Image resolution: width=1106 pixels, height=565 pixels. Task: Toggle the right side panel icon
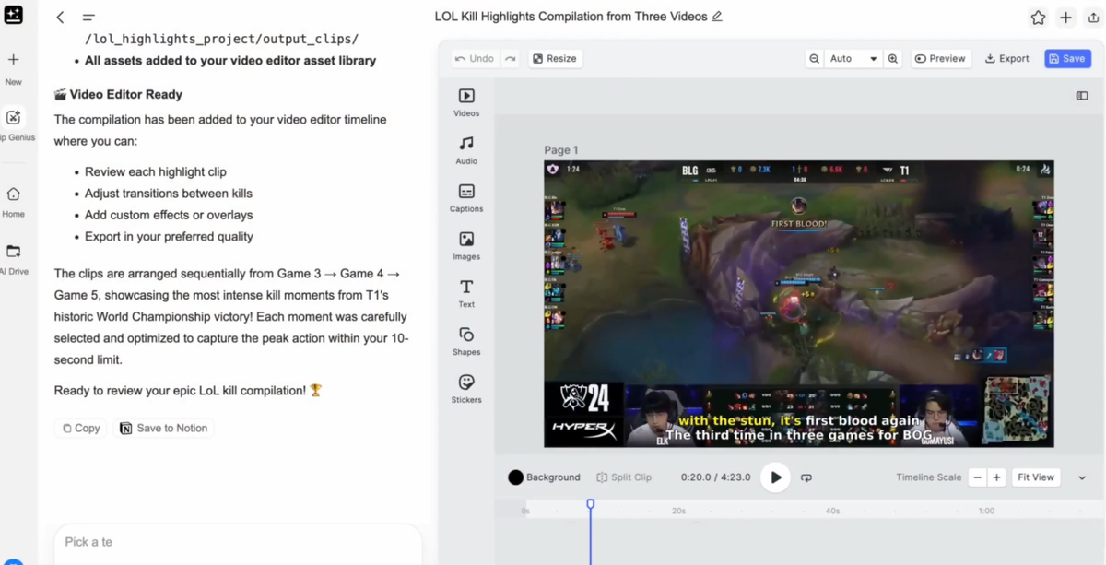click(1082, 96)
